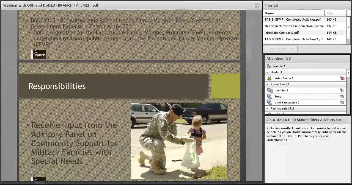Collapse the Participants (31) group
352x185 pixels.
pyautogui.click(x=267, y=108)
